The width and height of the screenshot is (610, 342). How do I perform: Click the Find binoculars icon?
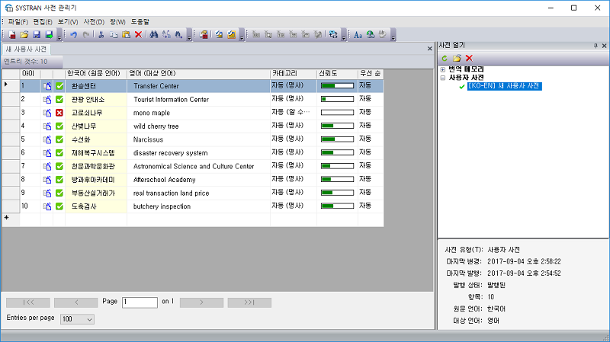coord(154,34)
